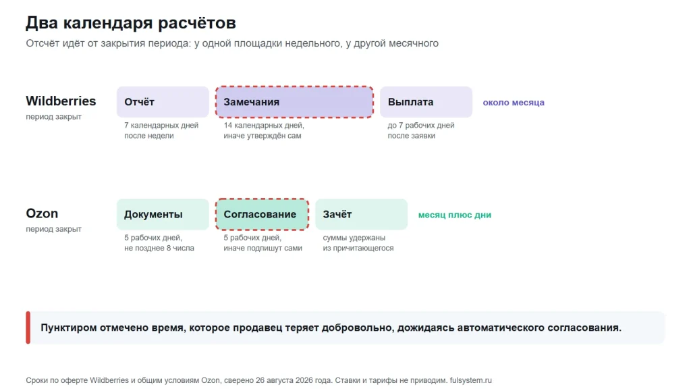Select the dashed 'Согласование' stage block
The width and height of the screenshot is (691, 389).
click(262, 214)
